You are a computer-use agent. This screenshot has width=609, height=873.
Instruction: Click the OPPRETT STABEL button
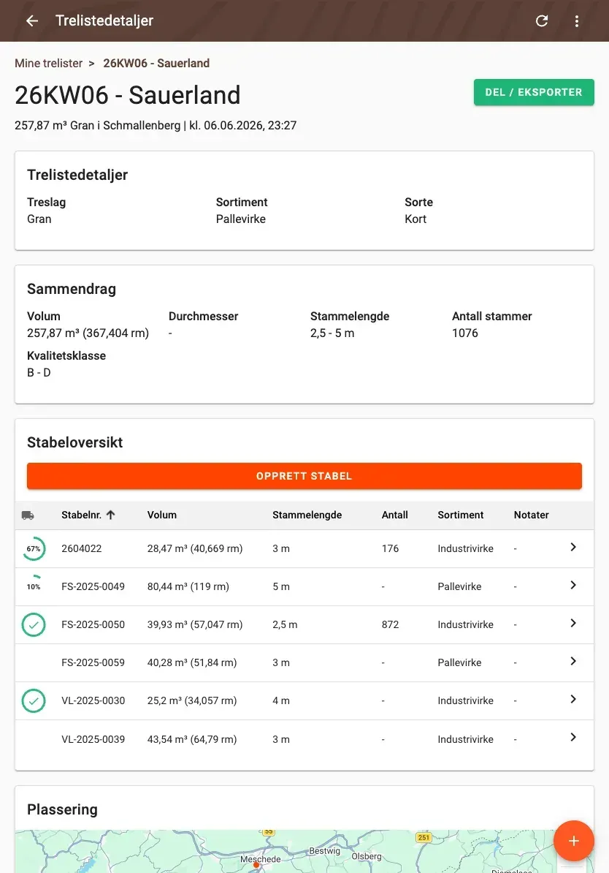(x=304, y=476)
